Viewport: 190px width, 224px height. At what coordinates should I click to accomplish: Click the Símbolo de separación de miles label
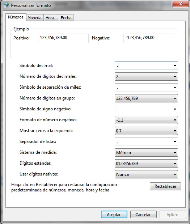point(50,87)
